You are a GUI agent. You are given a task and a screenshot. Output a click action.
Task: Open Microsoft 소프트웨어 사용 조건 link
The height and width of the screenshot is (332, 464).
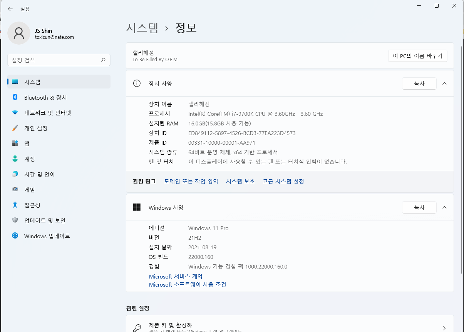(x=188, y=285)
